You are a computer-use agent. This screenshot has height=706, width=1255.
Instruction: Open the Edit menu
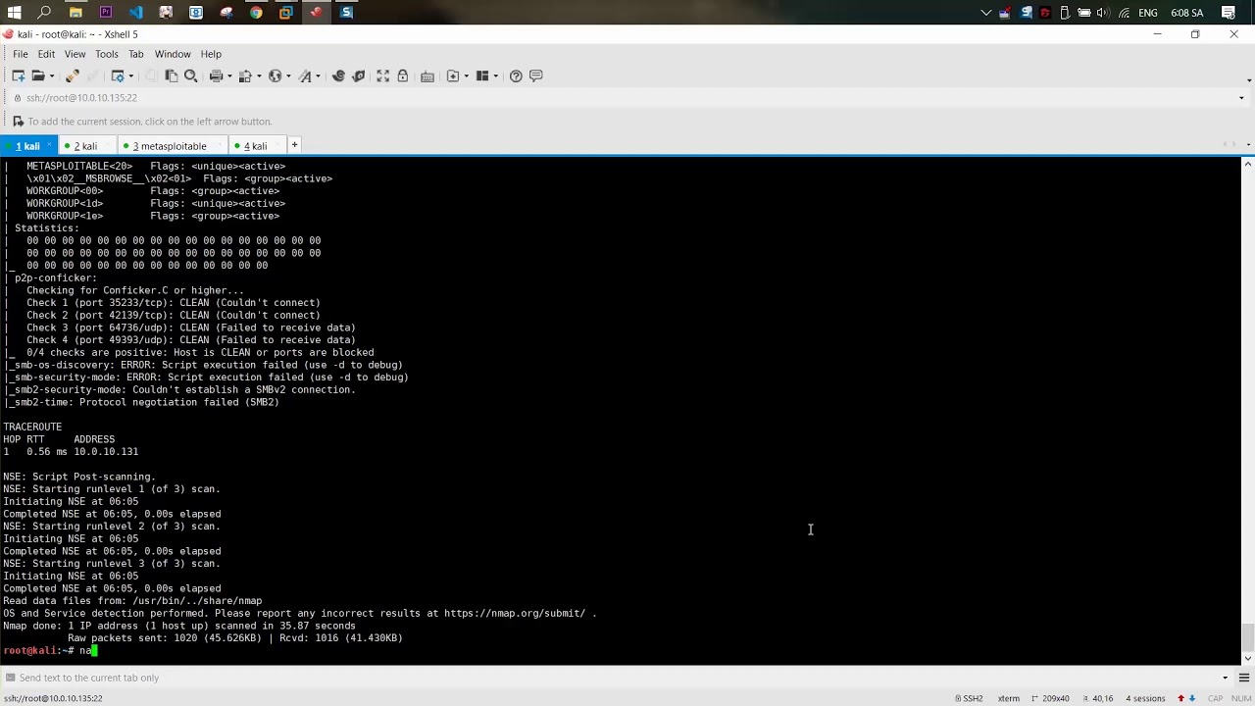[x=46, y=54]
